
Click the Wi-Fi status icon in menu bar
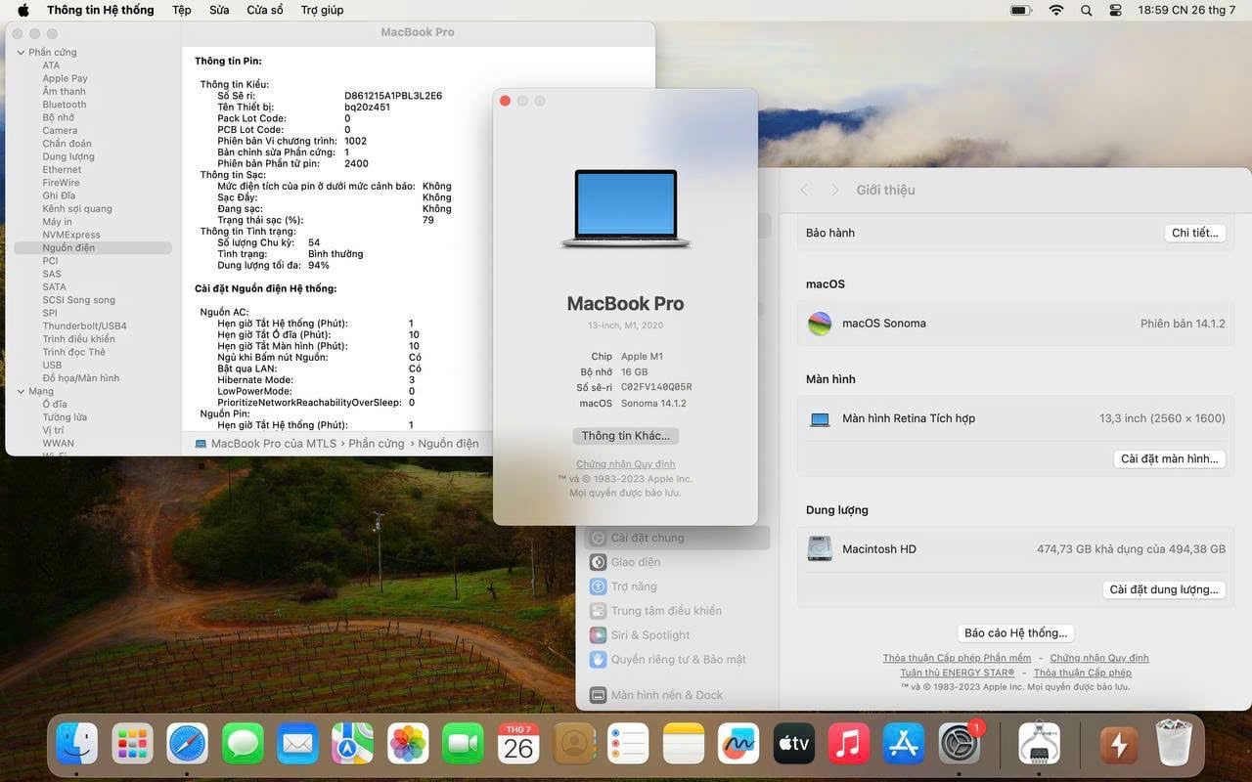tap(1055, 10)
